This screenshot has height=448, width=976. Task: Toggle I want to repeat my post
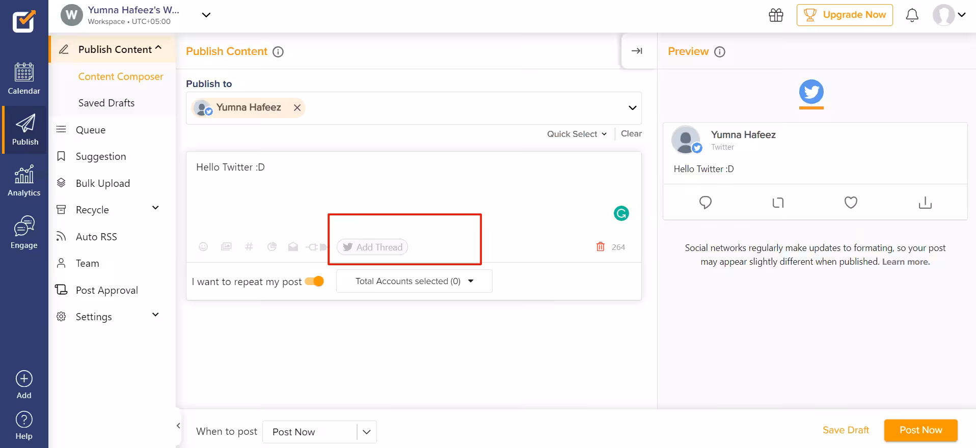point(314,282)
